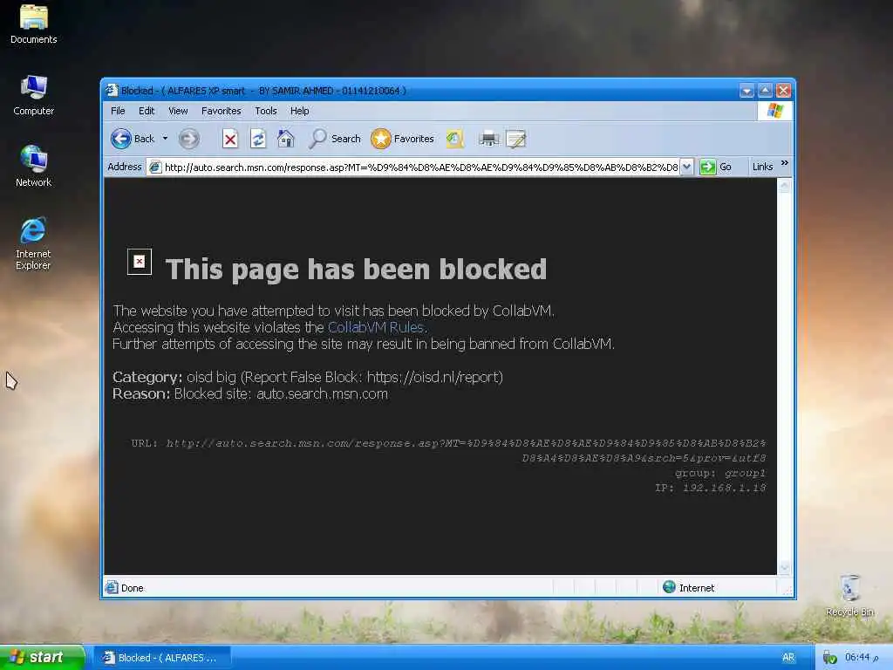Image resolution: width=893 pixels, height=670 pixels.
Task: Click the scrollbar down arrow
Action: [x=784, y=567]
